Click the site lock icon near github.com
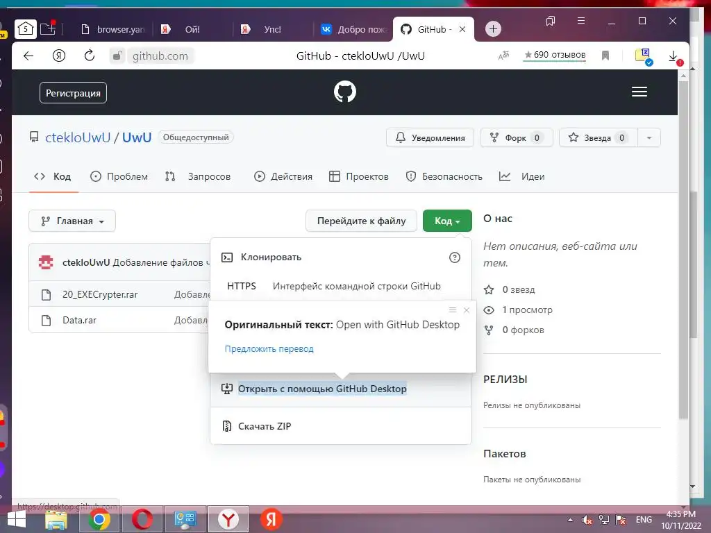The height and width of the screenshot is (533, 711). point(117,56)
